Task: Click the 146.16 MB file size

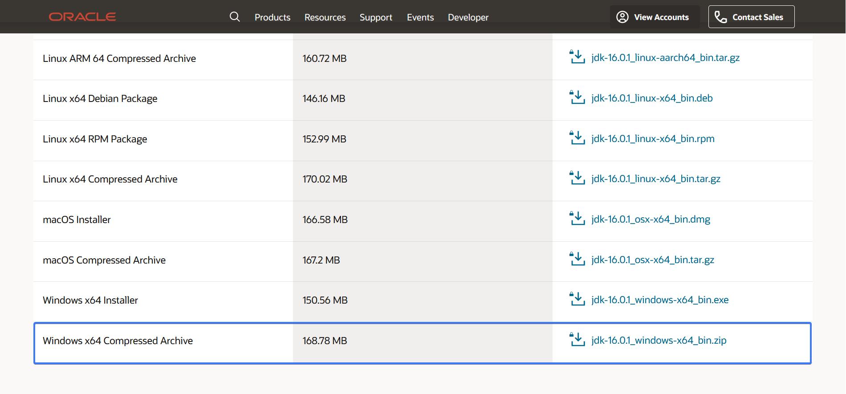Action: pos(324,99)
